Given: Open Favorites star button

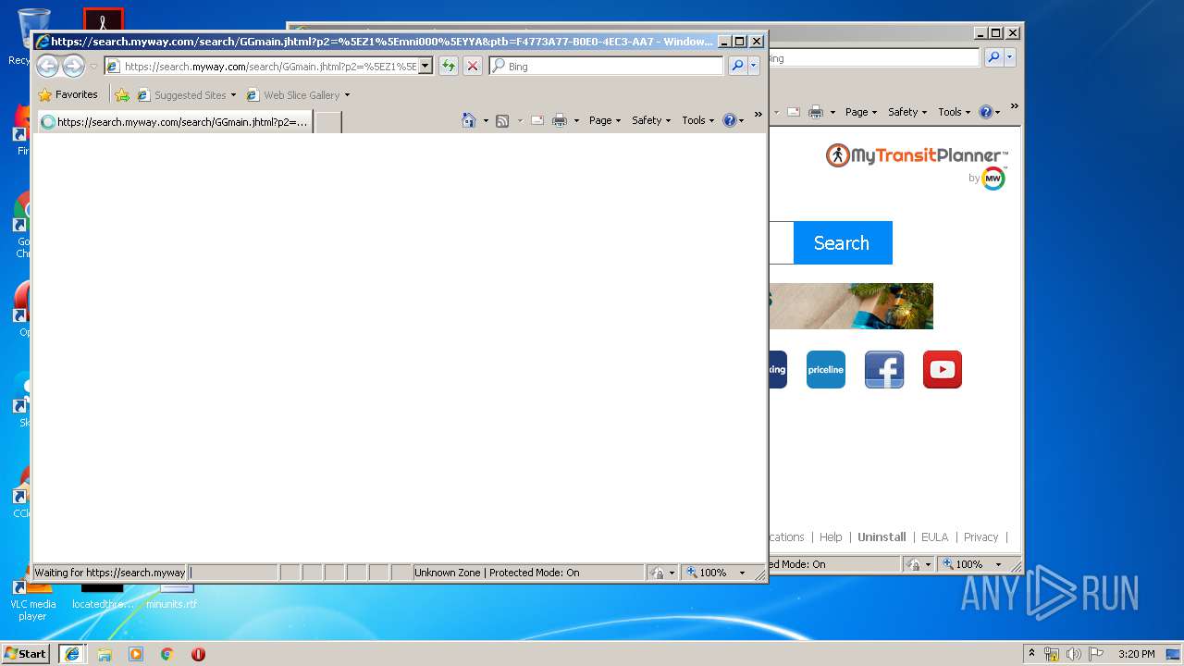Looking at the screenshot, I should pos(68,94).
